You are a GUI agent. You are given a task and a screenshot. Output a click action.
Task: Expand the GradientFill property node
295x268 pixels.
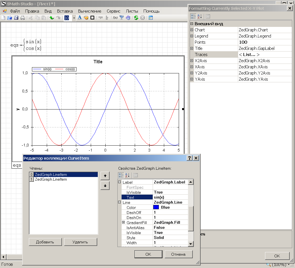[124, 222]
